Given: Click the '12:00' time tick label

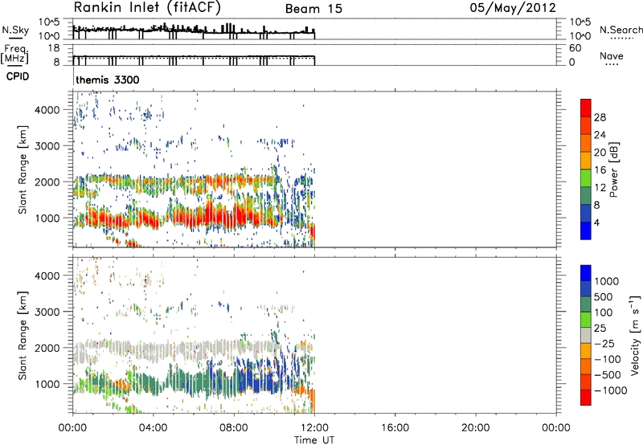Looking at the screenshot, I should 314,428.
